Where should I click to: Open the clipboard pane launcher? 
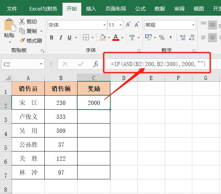point(42,51)
